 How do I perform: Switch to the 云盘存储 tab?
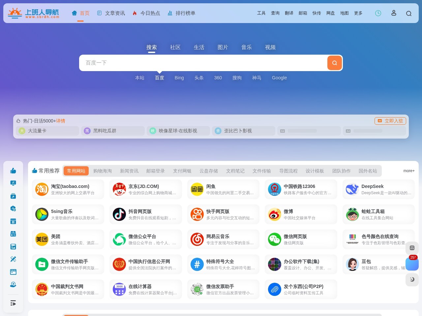pos(209,171)
